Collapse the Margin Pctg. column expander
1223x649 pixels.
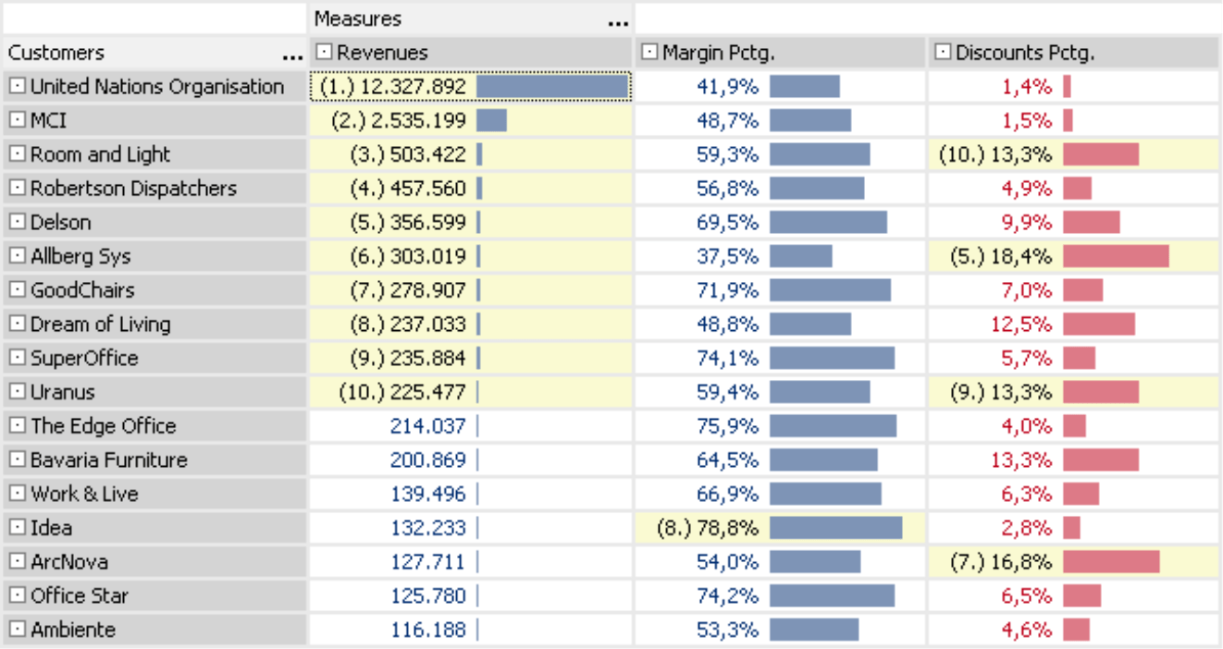649,53
